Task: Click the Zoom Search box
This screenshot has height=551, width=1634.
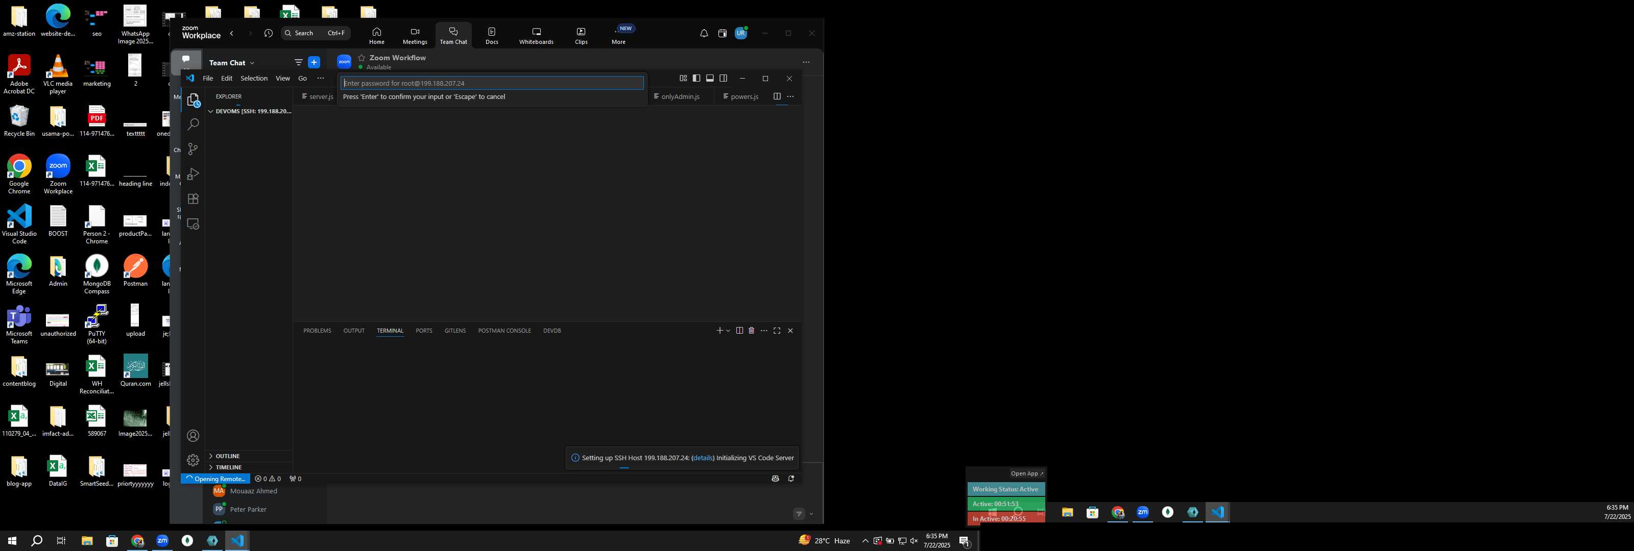Action: tap(315, 33)
